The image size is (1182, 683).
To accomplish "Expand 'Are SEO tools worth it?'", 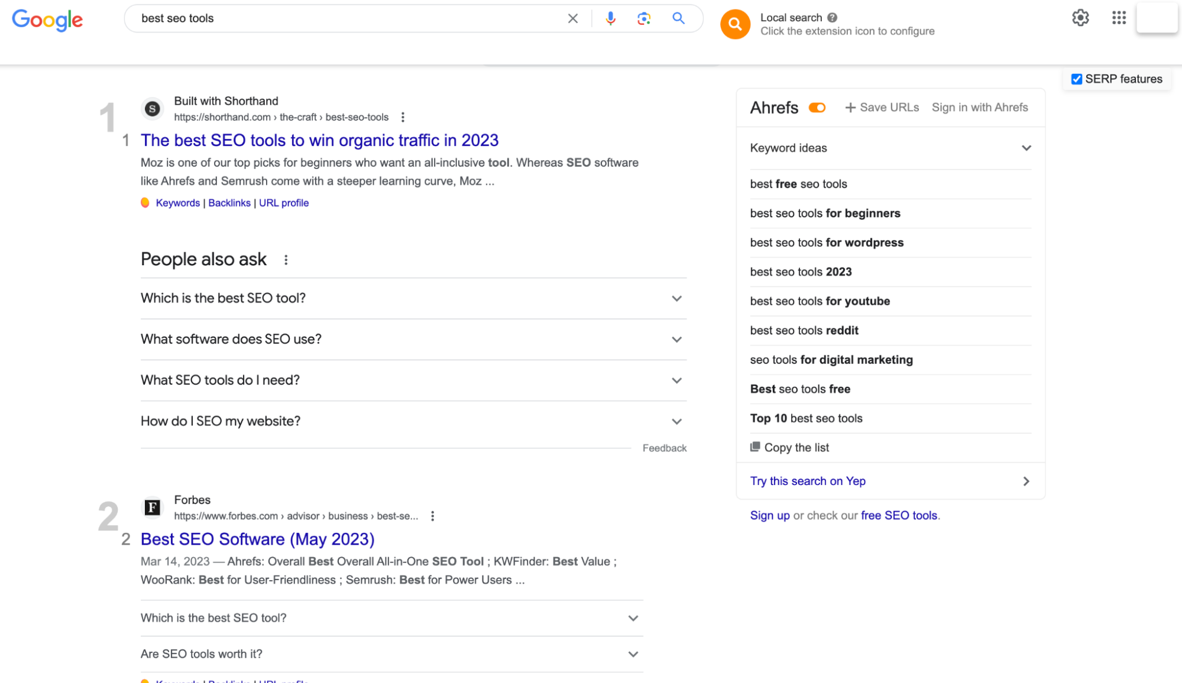I will [x=391, y=654].
